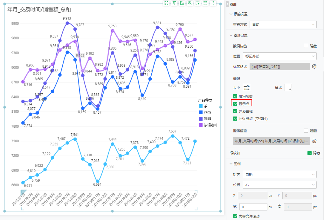Activate the region selection cursor icon
This screenshot has width=324, height=220.
197,3
